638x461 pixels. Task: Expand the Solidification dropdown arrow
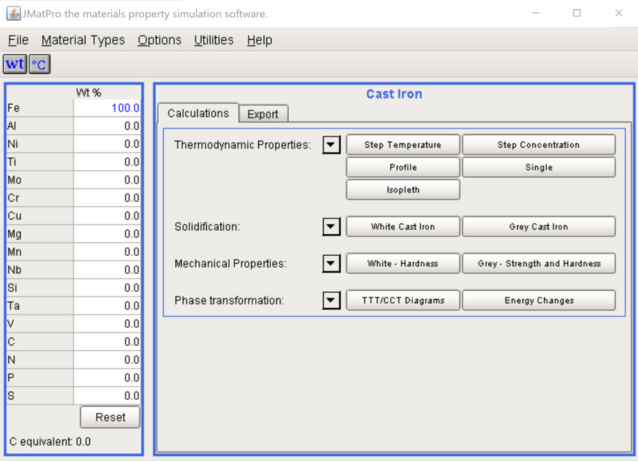coord(331,227)
